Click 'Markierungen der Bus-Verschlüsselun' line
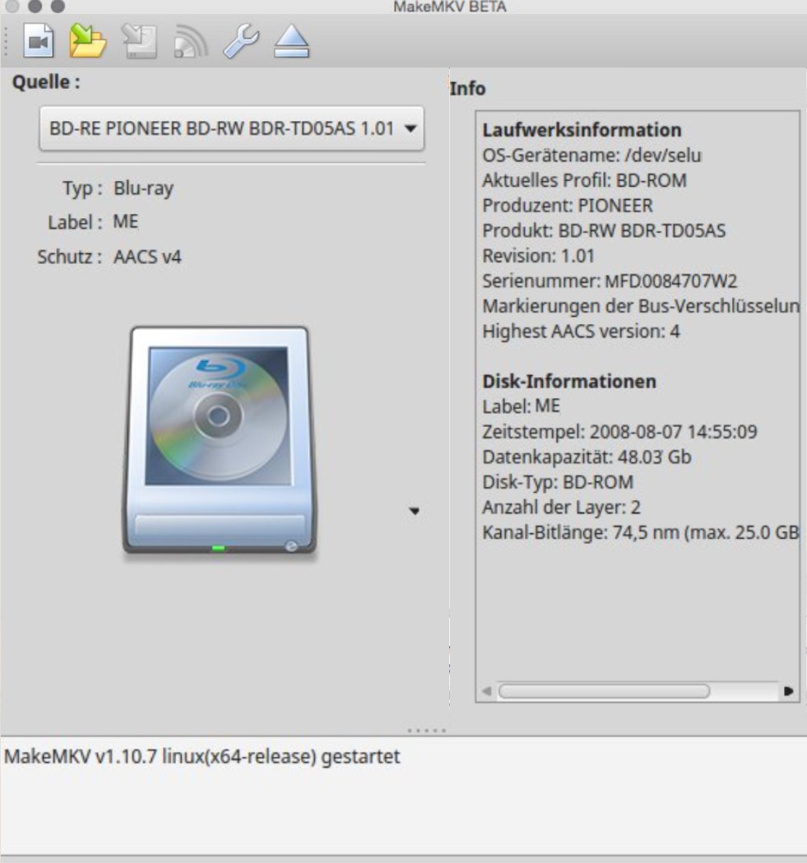This screenshot has width=807, height=863. point(641,306)
